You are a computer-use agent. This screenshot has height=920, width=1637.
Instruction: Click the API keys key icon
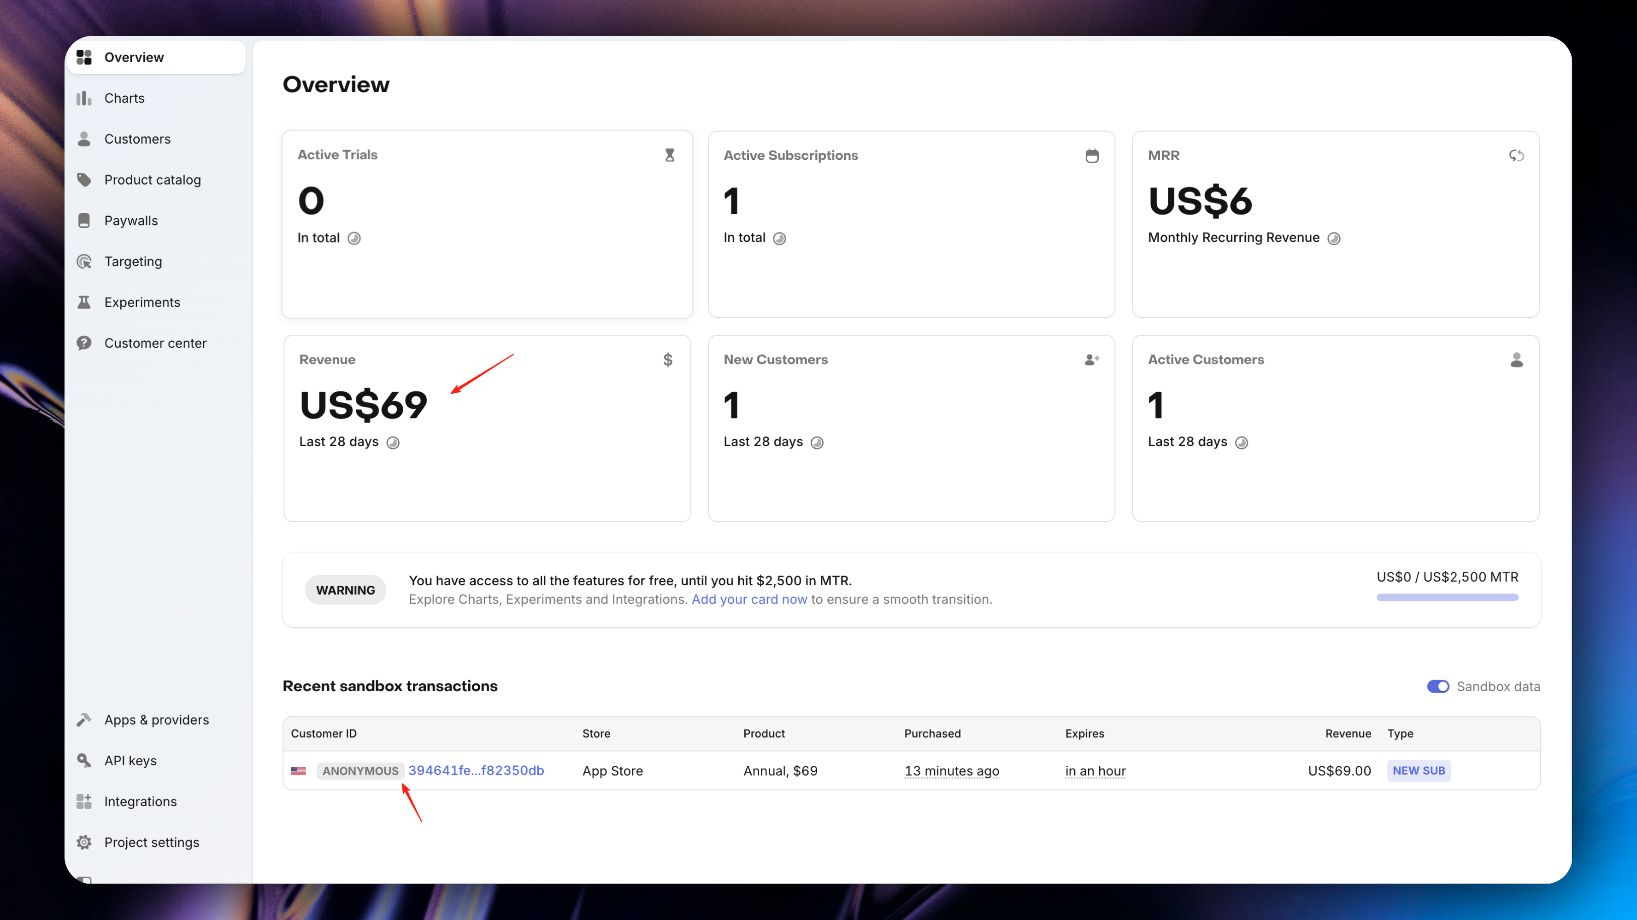[84, 761]
